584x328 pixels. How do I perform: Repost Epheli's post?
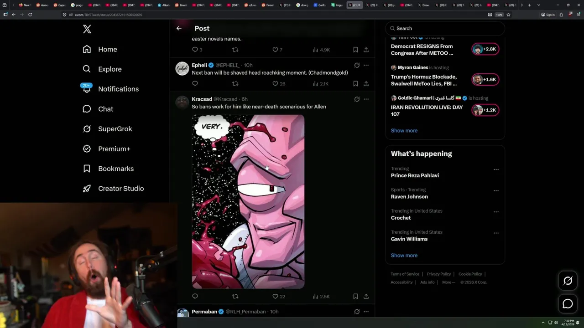(235, 83)
